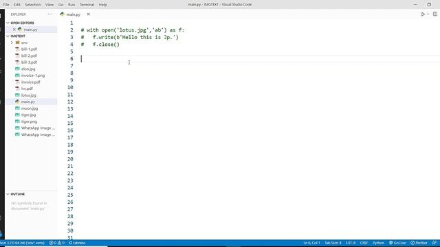Image resolution: width=440 pixels, height=247 pixels.
Task: Select main.py in the IMGTEXT tree
Action: pyautogui.click(x=28, y=102)
